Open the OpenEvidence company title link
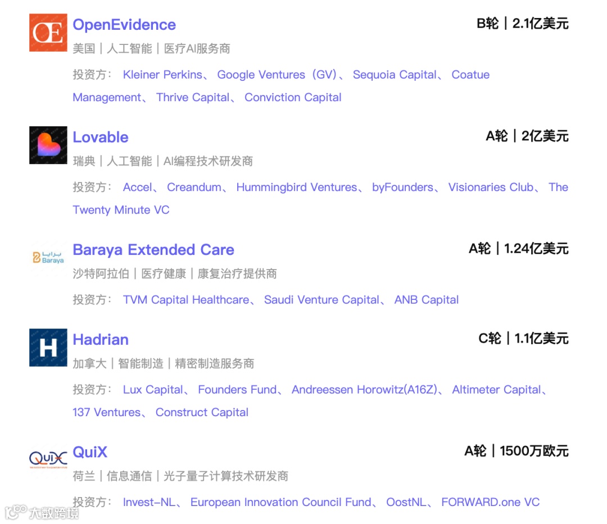This screenshot has width=607, height=524. coord(124,25)
